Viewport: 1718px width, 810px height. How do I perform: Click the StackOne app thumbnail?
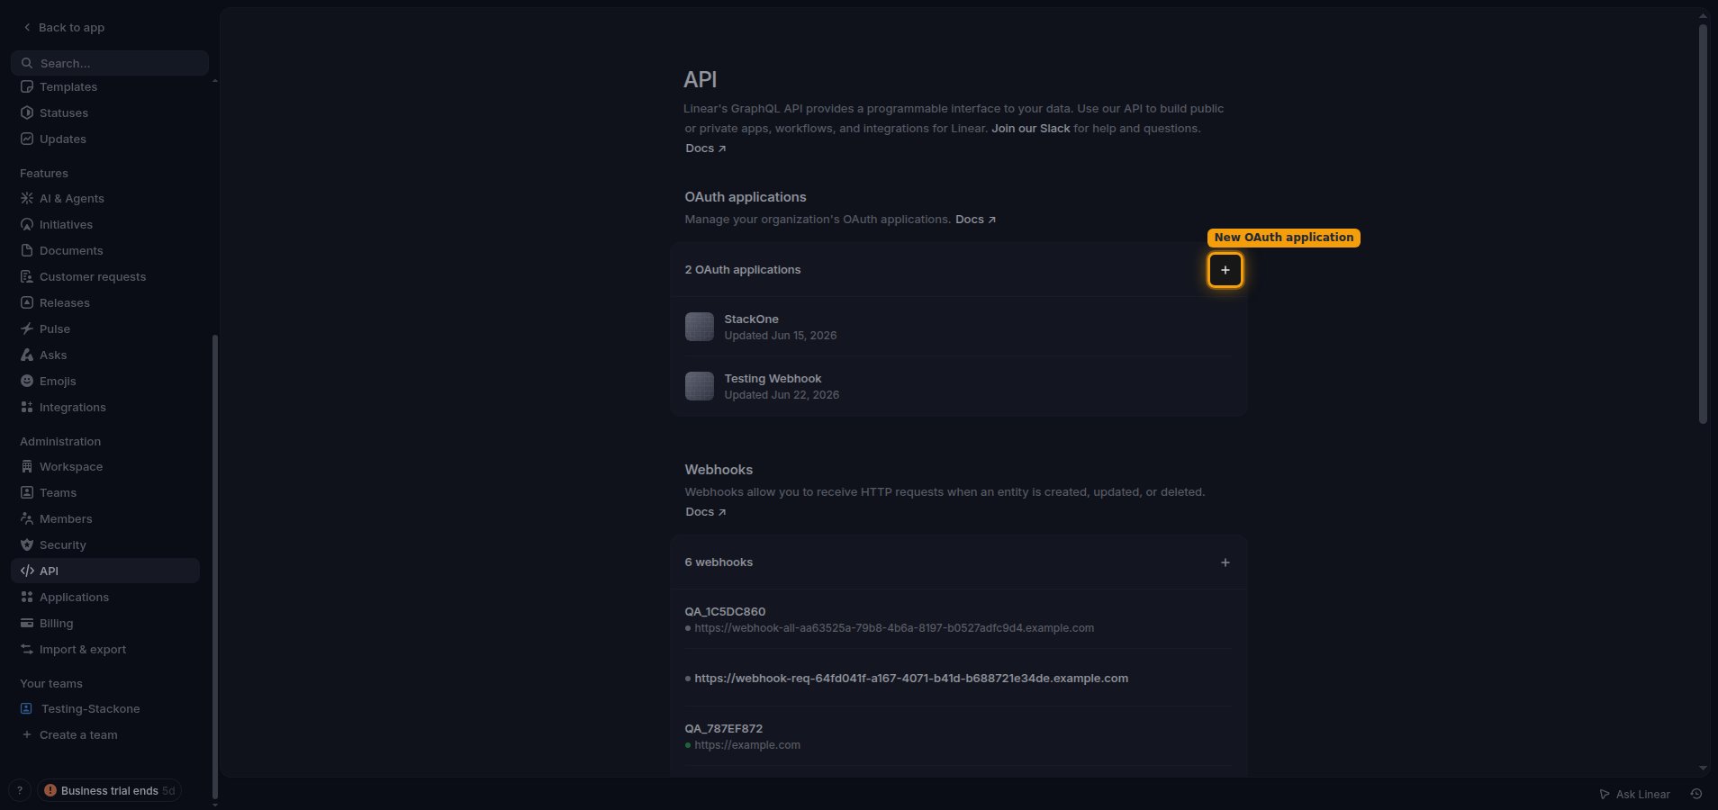700,327
